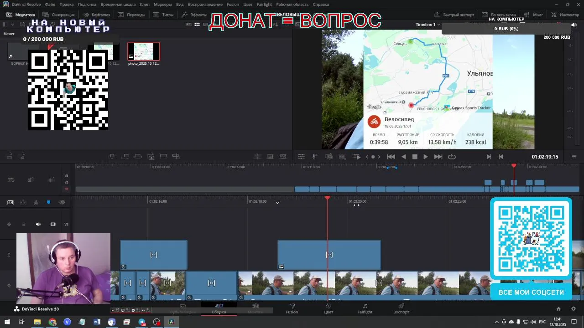584x328 pixels.
Task: Open the Windows Start menu
Action: pyautogui.click(x=7, y=322)
